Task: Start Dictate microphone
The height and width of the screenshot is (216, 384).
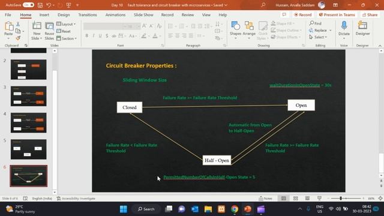Action: (344, 30)
